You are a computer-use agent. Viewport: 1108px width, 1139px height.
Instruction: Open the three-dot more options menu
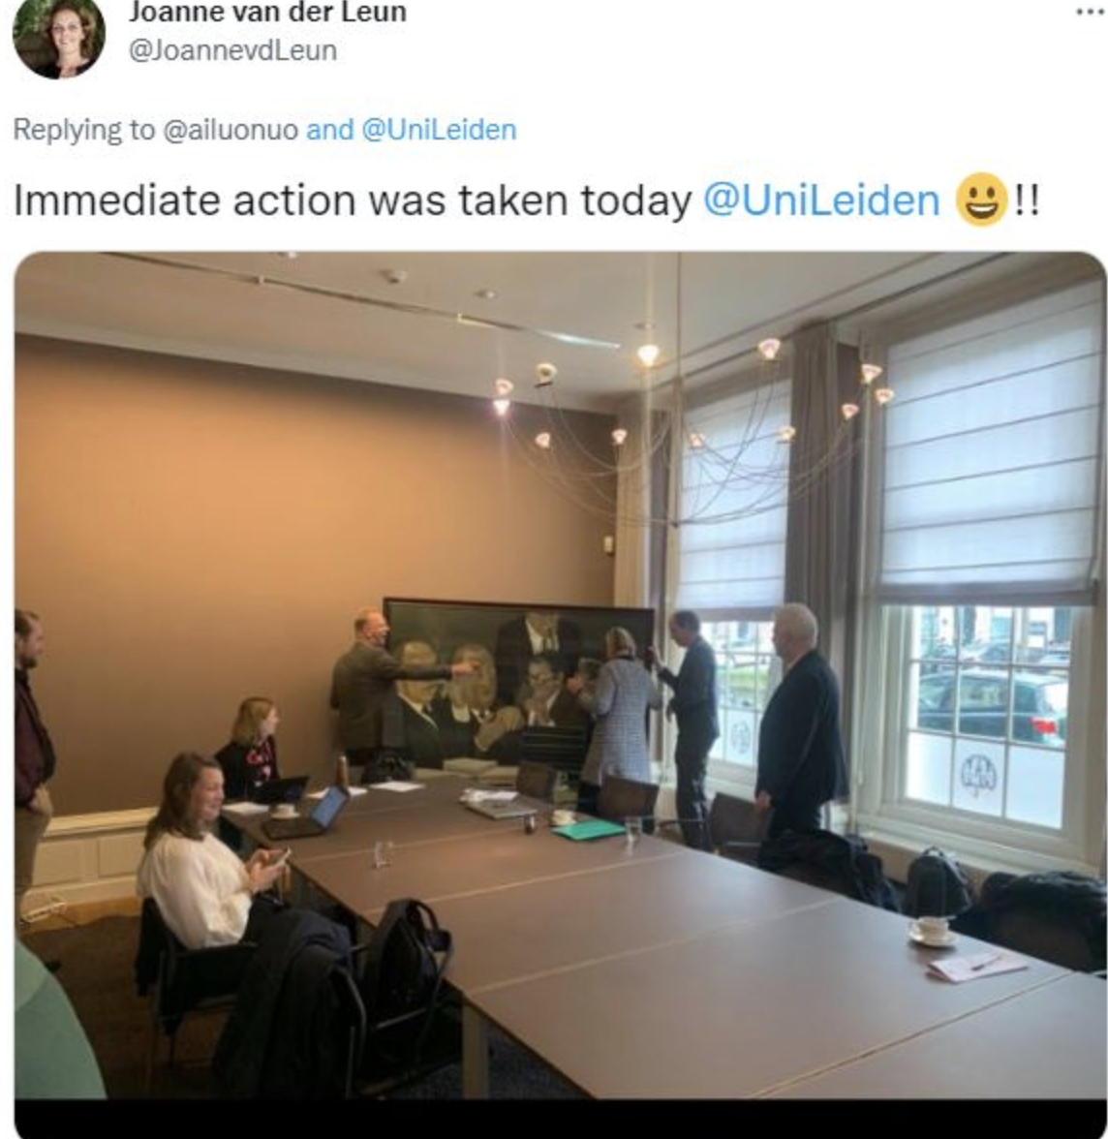(1090, 11)
